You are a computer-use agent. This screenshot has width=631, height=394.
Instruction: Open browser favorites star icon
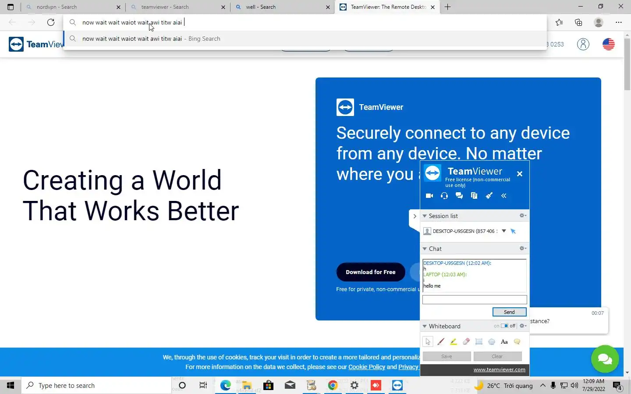559,22
